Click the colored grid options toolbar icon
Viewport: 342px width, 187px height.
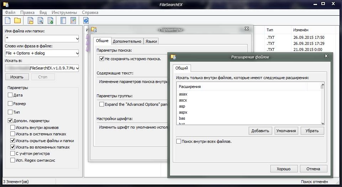[73, 21]
